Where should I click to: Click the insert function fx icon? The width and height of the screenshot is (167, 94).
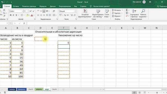(24, 23)
